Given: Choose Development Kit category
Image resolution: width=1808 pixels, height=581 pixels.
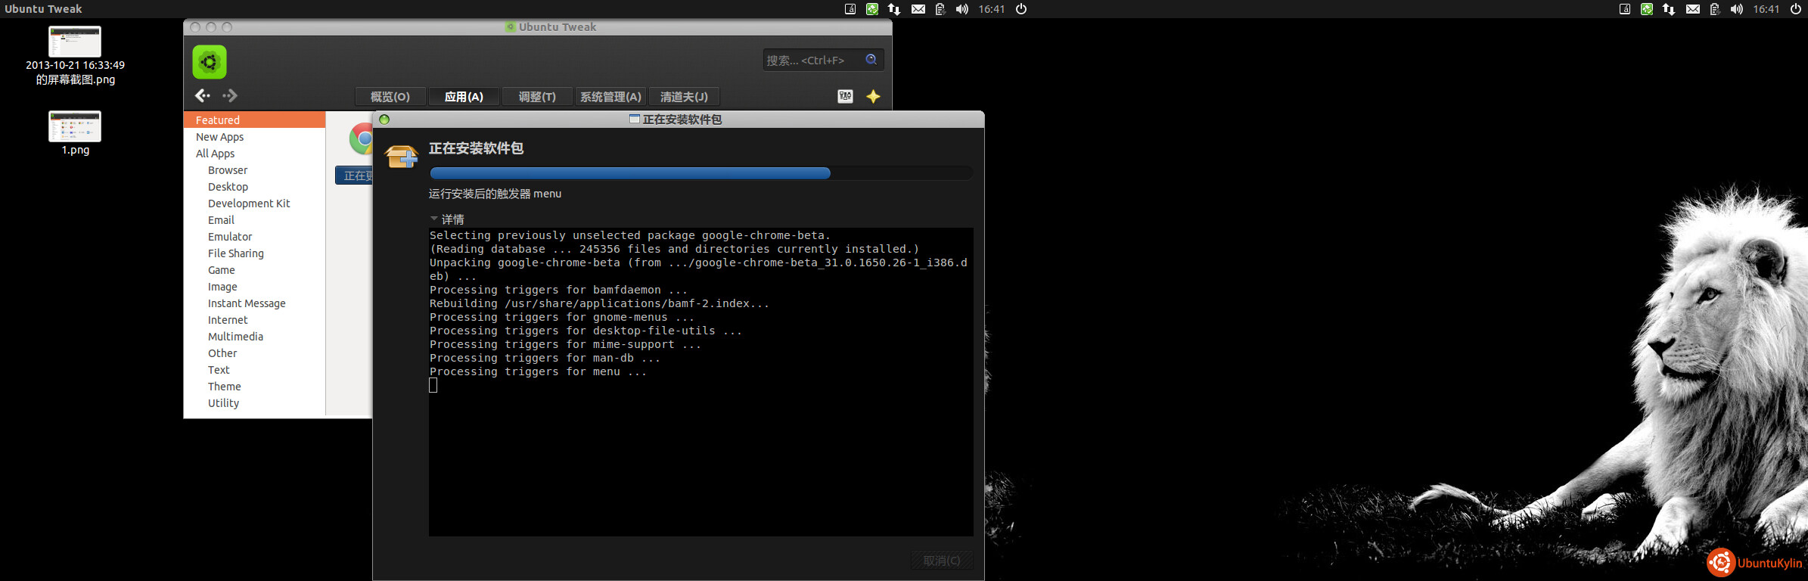Looking at the screenshot, I should 249,204.
